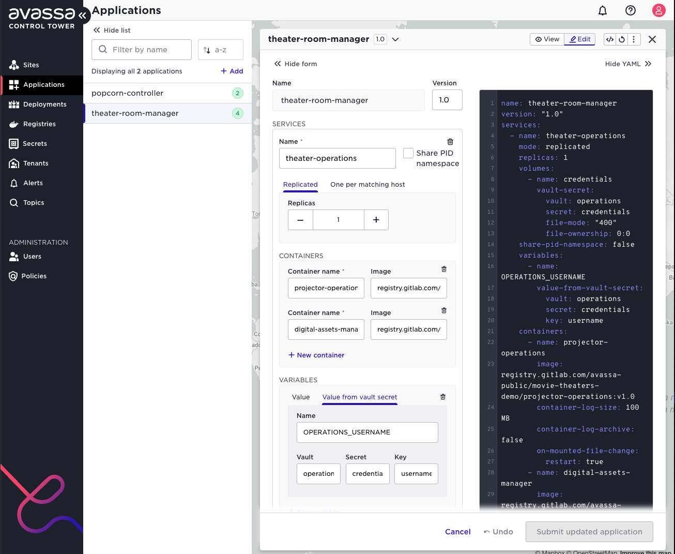The image size is (675, 554).
Task: Delete the OPERATIONS_USERNAME variable
Action: (x=443, y=397)
